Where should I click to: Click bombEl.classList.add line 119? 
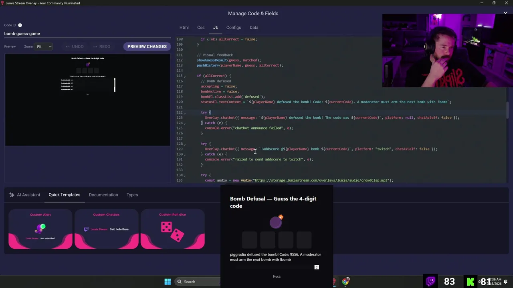point(233,97)
